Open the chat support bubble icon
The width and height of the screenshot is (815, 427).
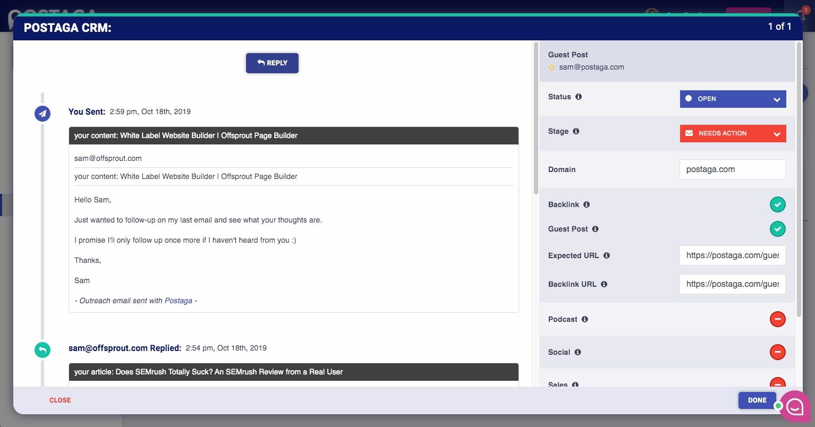795,406
